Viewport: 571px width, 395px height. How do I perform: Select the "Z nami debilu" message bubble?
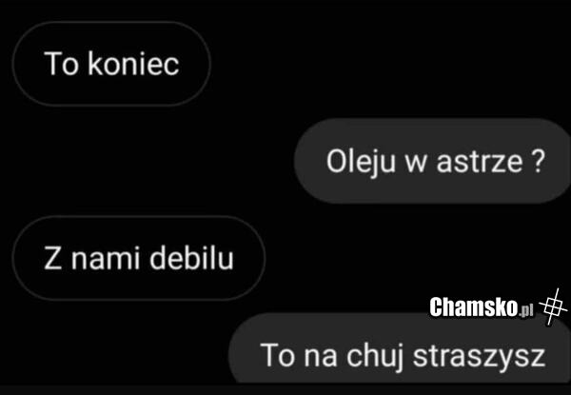139,258
